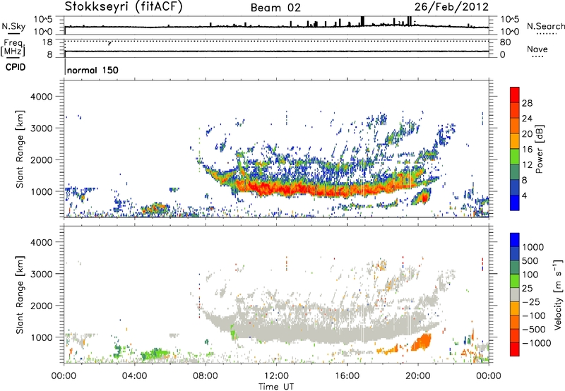This screenshot has width=565, height=391.
Task: Click the Beam 02 label
Action: pyautogui.click(x=275, y=8)
